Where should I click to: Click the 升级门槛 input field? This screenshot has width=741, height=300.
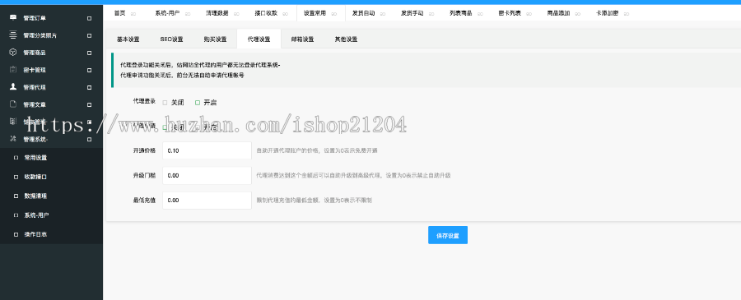pos(207,175)
